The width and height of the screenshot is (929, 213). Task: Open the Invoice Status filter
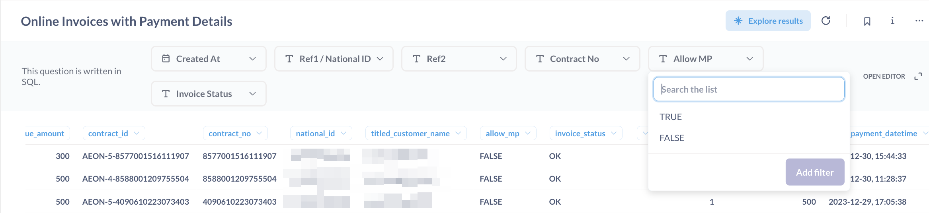pos(209,94)
